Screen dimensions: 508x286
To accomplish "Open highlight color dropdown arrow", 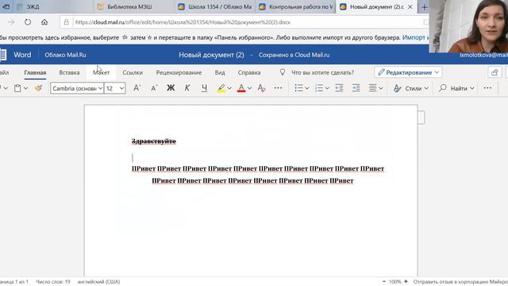I will tap(229, 88).
